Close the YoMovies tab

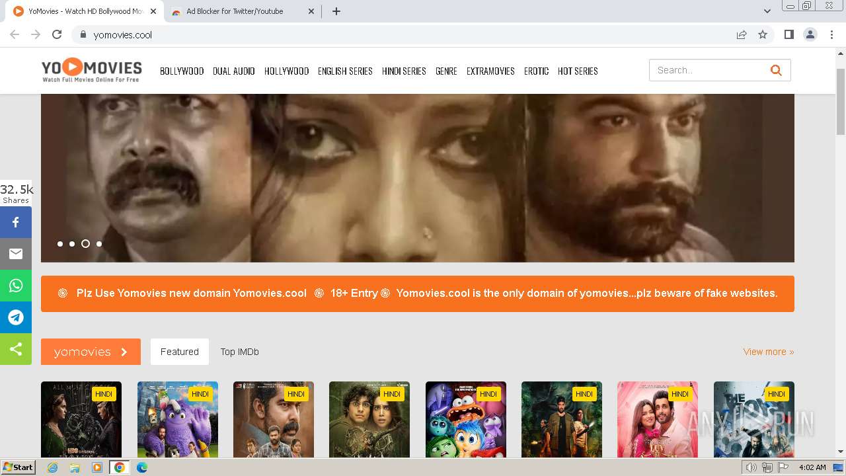point(153,11)
